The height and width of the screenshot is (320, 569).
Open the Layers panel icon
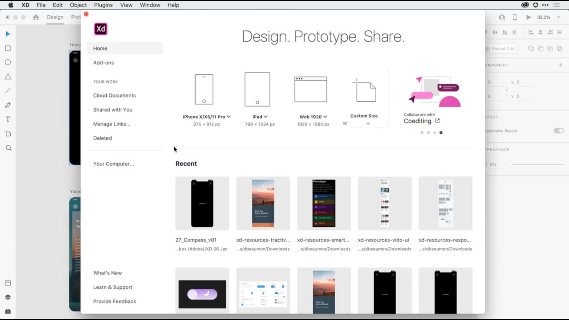coord(8,297)
